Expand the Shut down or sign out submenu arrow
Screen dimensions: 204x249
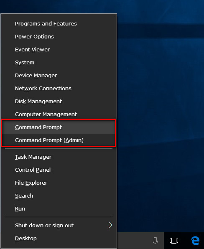111,225
